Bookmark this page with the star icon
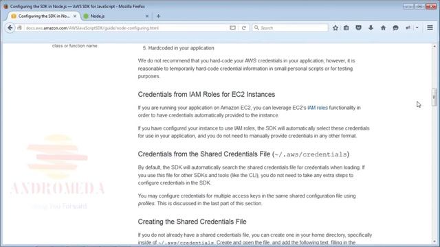The width and height of the screenshot is (440, 247). tap(335, 27)
